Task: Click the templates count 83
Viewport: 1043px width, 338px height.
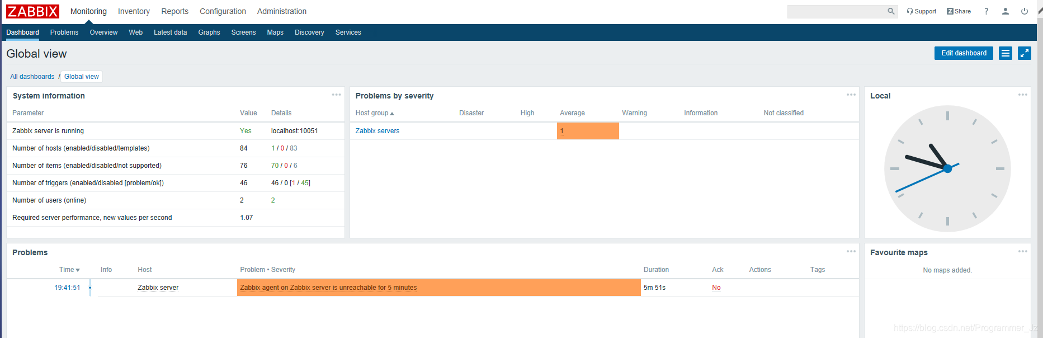Action: point(294,148)
